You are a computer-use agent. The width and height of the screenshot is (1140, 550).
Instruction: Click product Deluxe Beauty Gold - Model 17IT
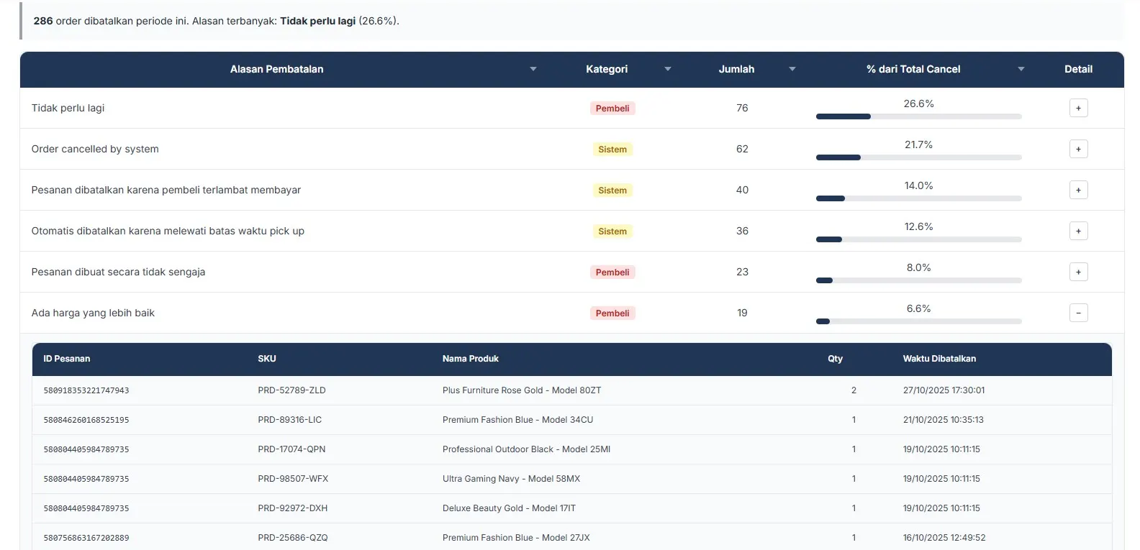click(x=509, y=508)
